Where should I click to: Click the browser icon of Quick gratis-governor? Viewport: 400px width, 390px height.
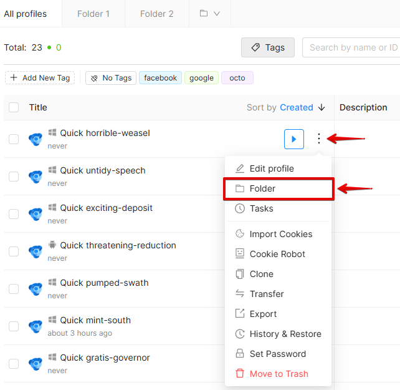(36, 364)
